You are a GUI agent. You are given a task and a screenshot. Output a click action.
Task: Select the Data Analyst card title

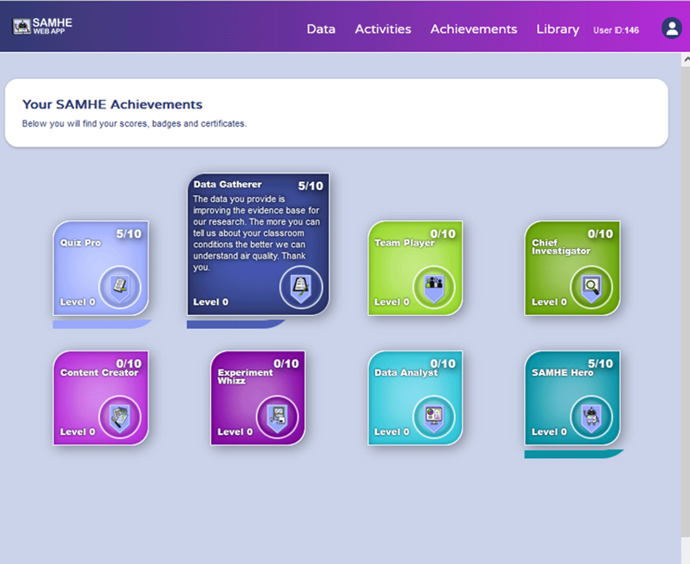[406, 373]
